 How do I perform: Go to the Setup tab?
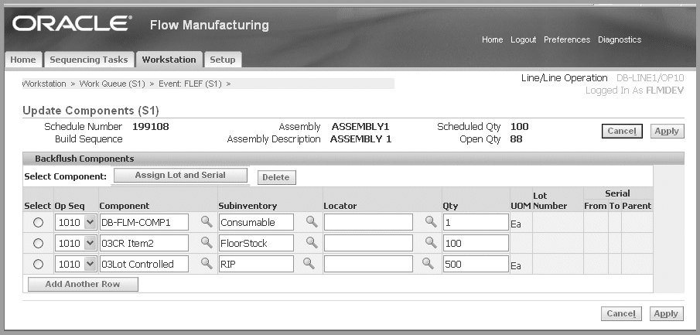222,60
